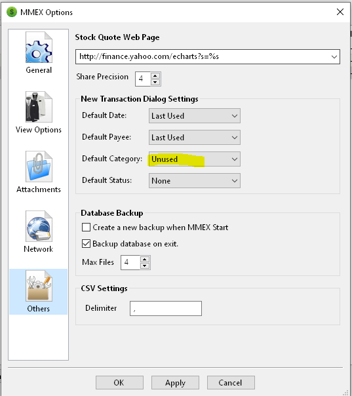352x396 pixels.
Task: Click the CSV Delimiter input field
Action: coord(166,308)
